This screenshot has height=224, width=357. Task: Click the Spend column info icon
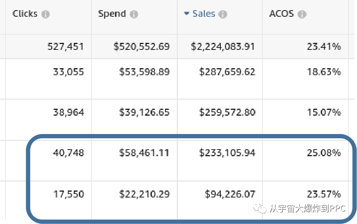pyautogui.click(x=134, y=14)
